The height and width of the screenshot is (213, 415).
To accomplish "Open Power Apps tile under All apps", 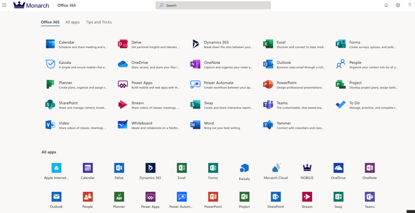I will coord(150,200).
